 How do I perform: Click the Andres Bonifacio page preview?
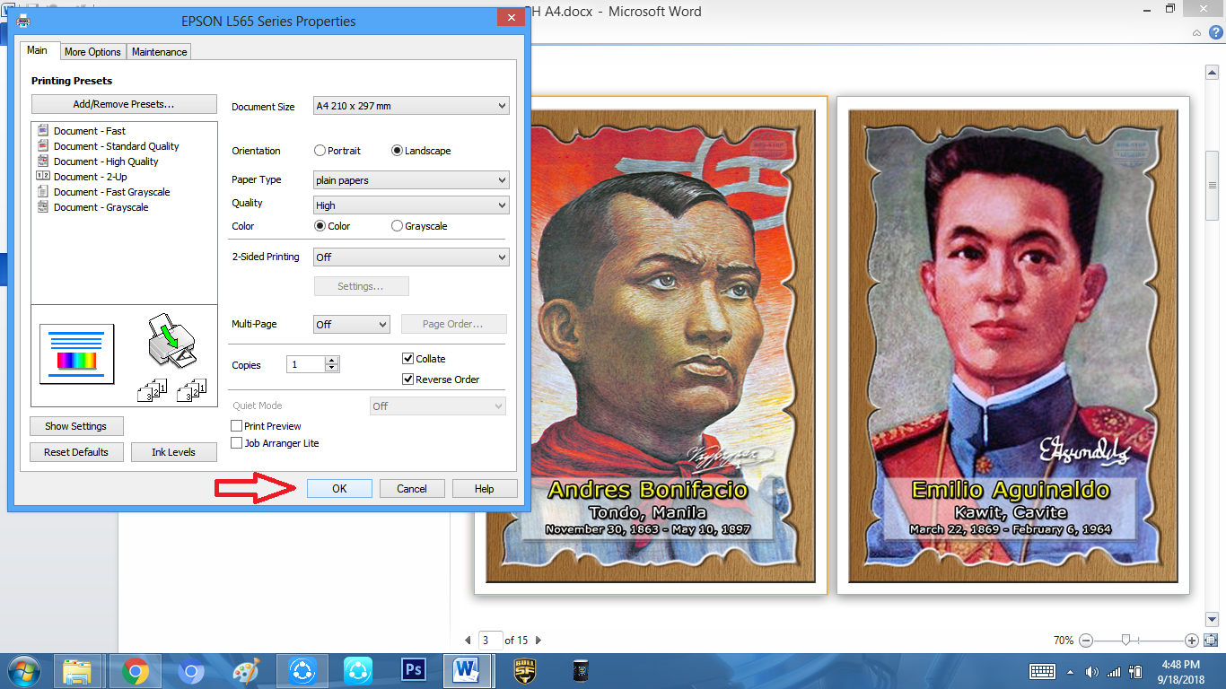[x=651, y=345]
